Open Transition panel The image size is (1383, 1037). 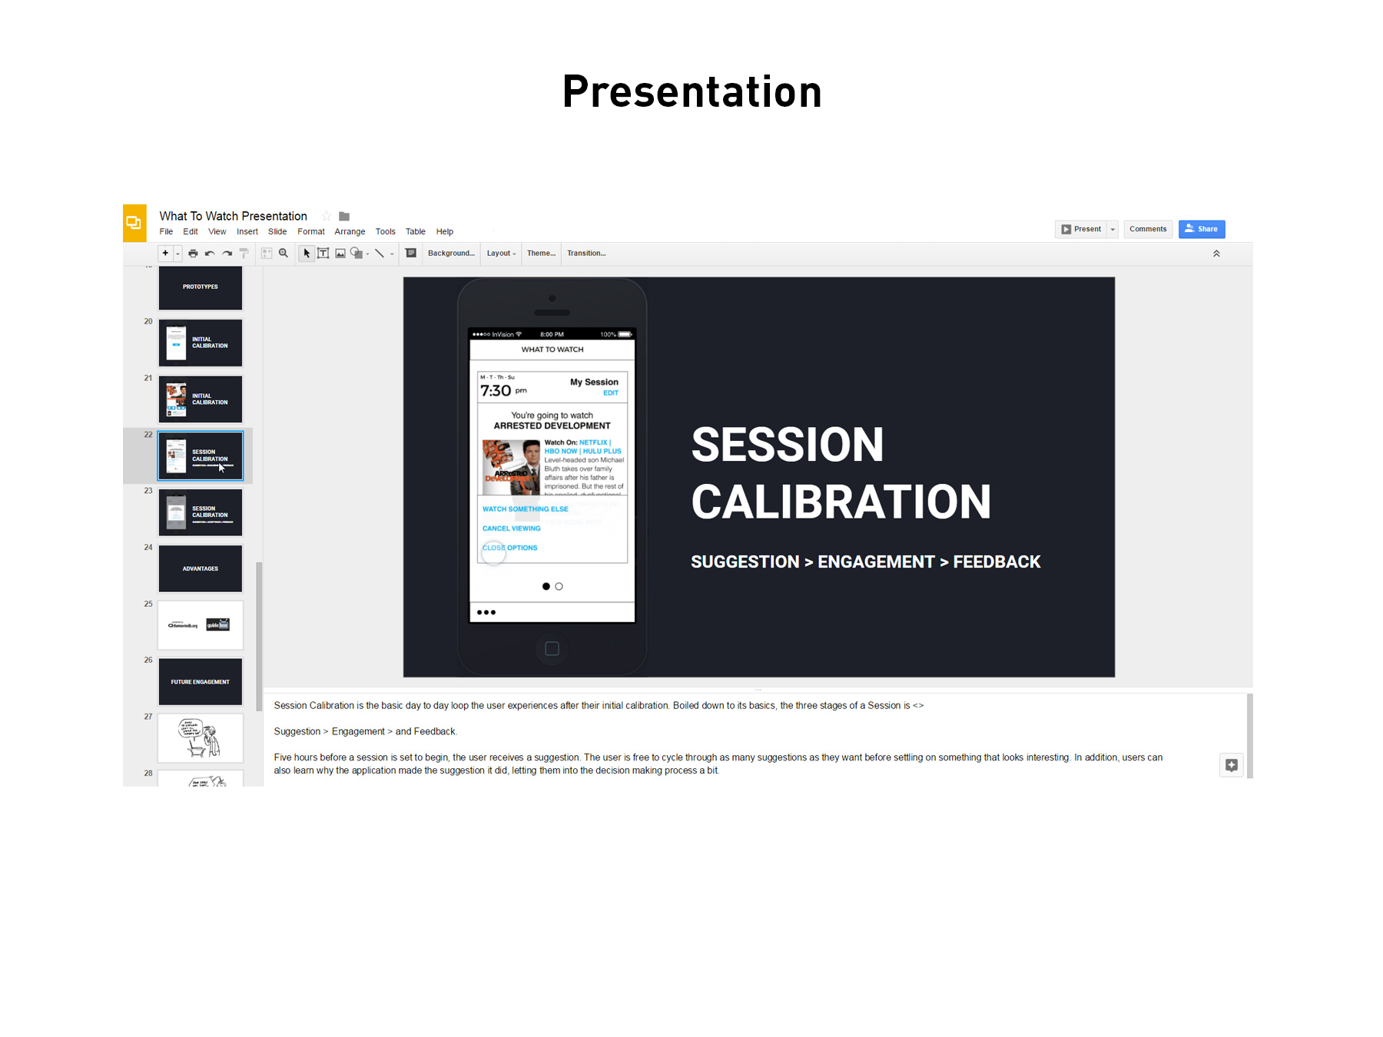[586, 253]
